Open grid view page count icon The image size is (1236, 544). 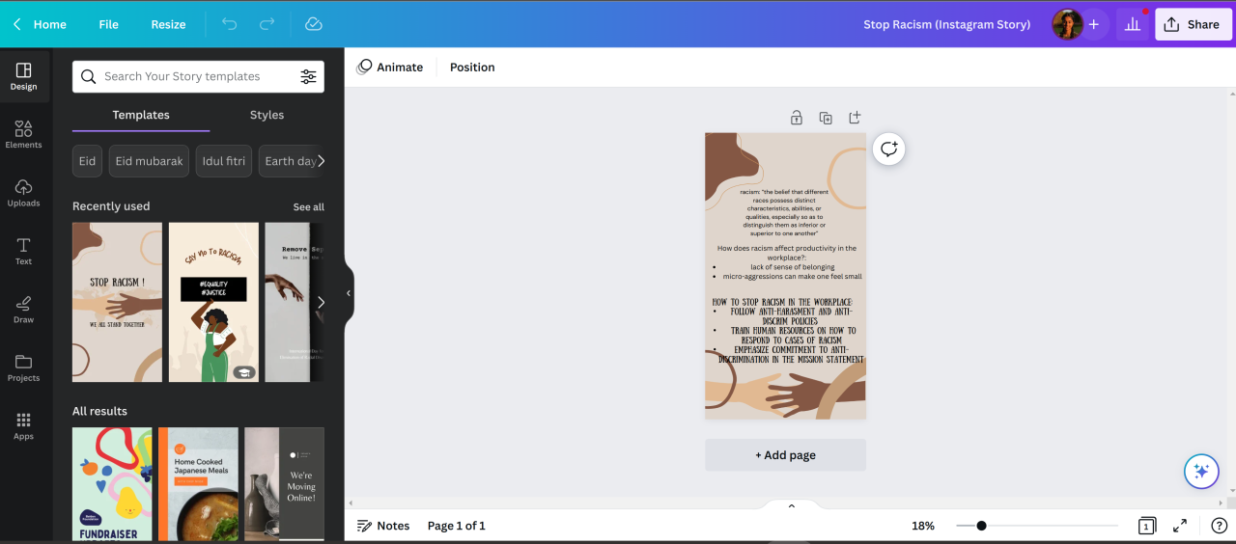(x=1146, y=526)
